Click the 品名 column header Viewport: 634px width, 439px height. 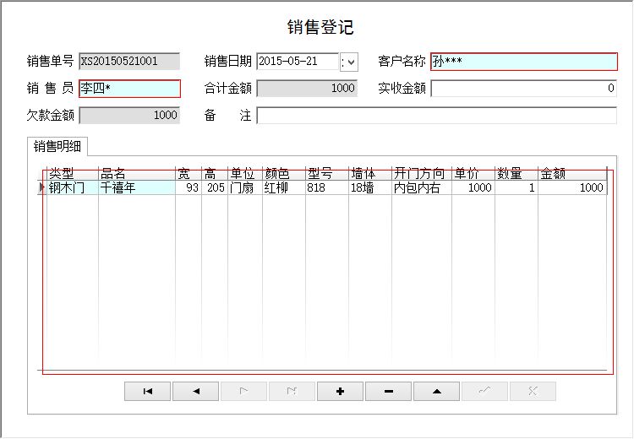click(135, 174)
